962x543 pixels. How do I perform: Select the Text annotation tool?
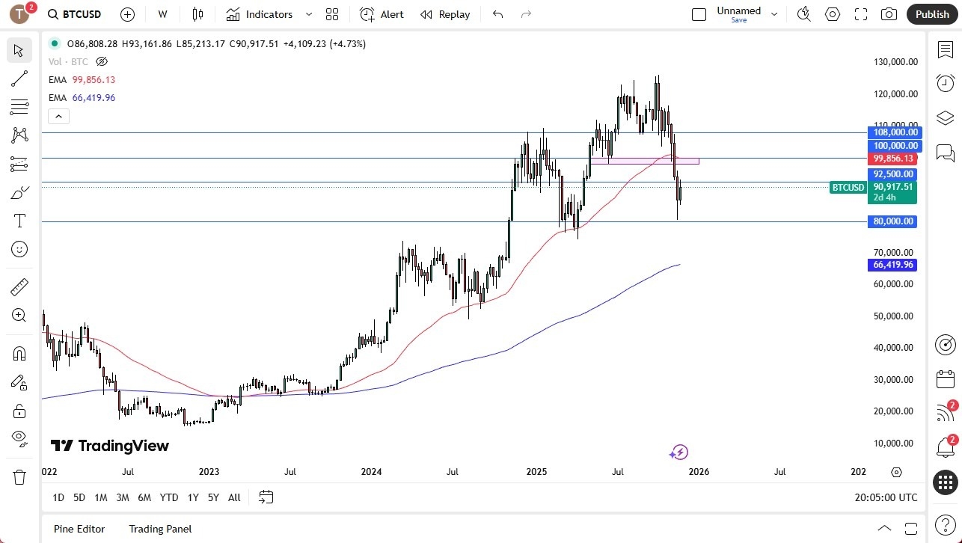coord(19,221)
